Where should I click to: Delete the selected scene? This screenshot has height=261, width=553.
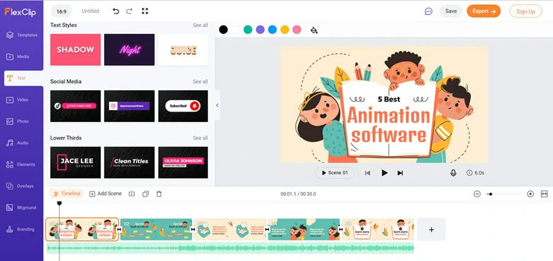click(159, 194)
